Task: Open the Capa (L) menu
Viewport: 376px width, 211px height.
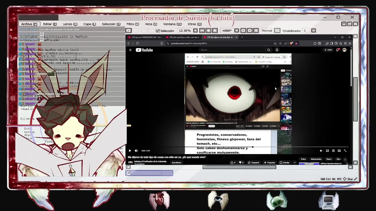Action: 90,24
